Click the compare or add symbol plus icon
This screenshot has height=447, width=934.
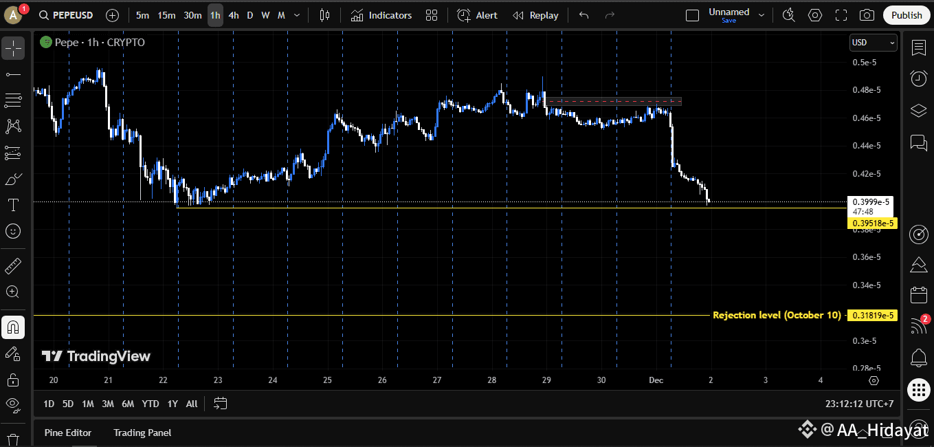[113, 15]
